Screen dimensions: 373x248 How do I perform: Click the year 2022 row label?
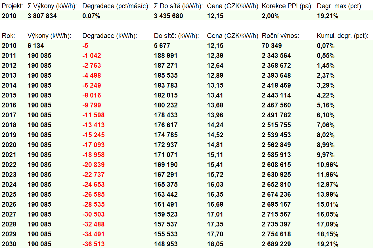tap(9, 165)
